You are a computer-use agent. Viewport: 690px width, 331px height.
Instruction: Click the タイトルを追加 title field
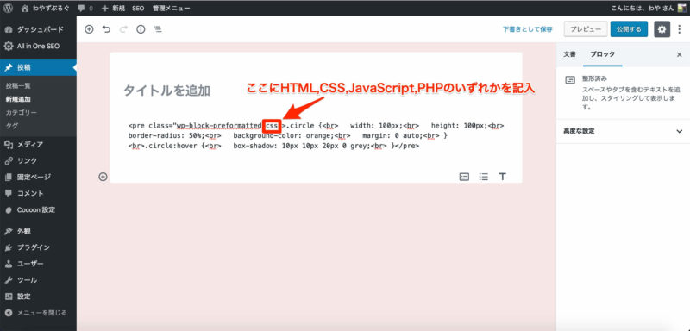coord(317,91)
